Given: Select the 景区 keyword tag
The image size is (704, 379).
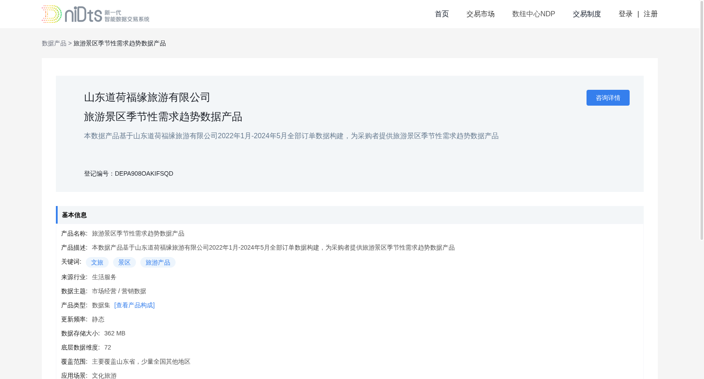Looking at the screenshot, I should 125,262.
